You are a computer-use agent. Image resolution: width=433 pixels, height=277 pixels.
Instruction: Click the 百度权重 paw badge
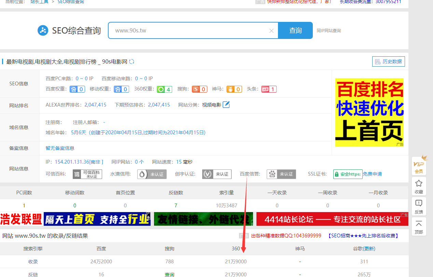[77, 89]
